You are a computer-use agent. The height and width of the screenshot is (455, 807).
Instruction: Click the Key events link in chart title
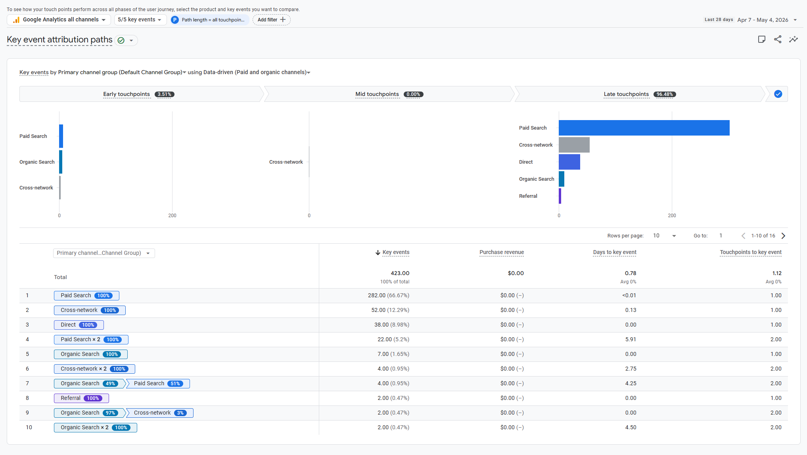pyautogui.click(x=34, y=73)
